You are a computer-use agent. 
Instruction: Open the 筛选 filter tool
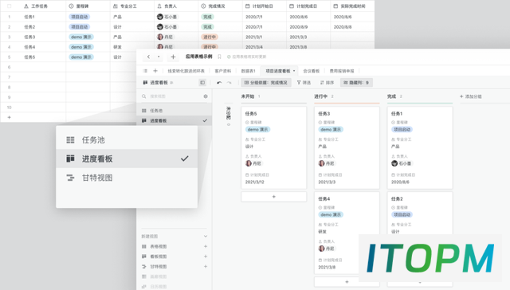(x=304, y=83)
